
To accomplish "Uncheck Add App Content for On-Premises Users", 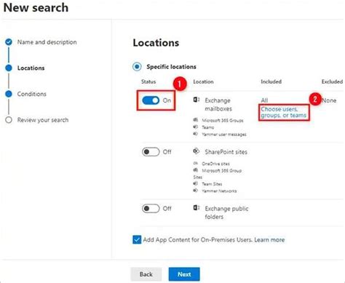I will pos(137,239).
